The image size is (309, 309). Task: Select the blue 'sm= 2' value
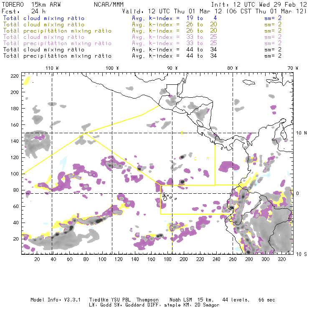[x=273, y=18]
